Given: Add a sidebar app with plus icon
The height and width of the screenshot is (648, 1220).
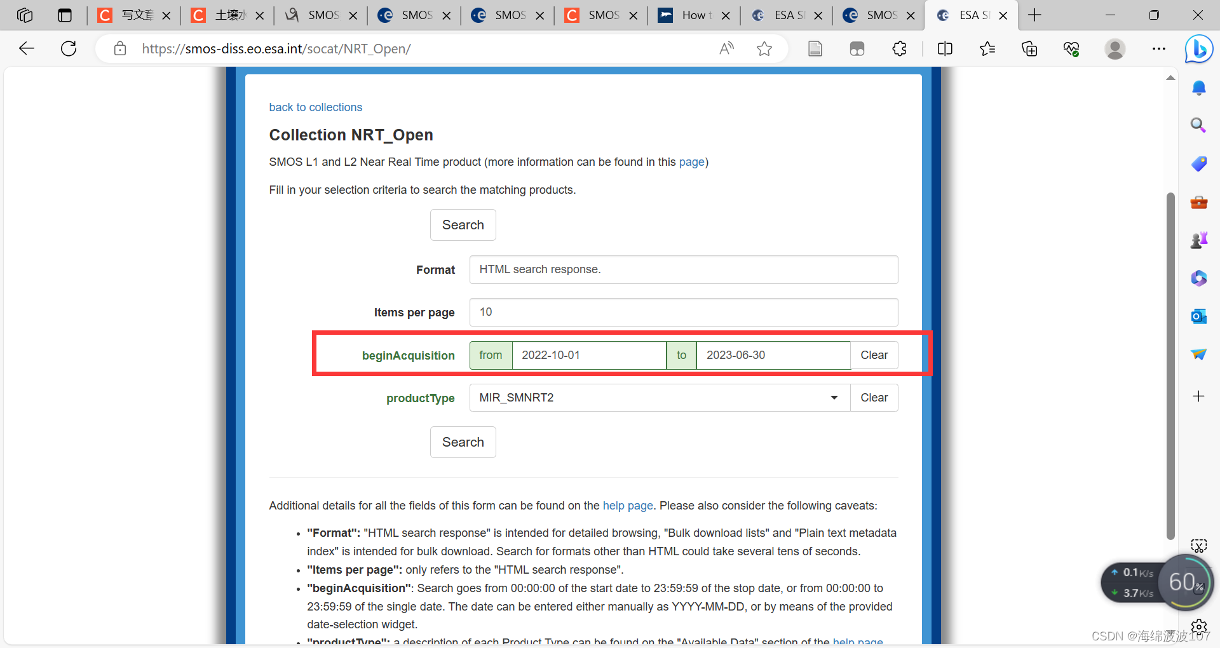Looking at the screenshot, I should (x=1198, y=396).
